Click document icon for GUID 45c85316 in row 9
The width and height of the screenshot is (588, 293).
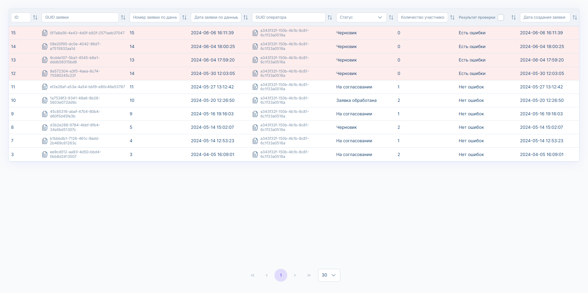[x=45, y=114]
